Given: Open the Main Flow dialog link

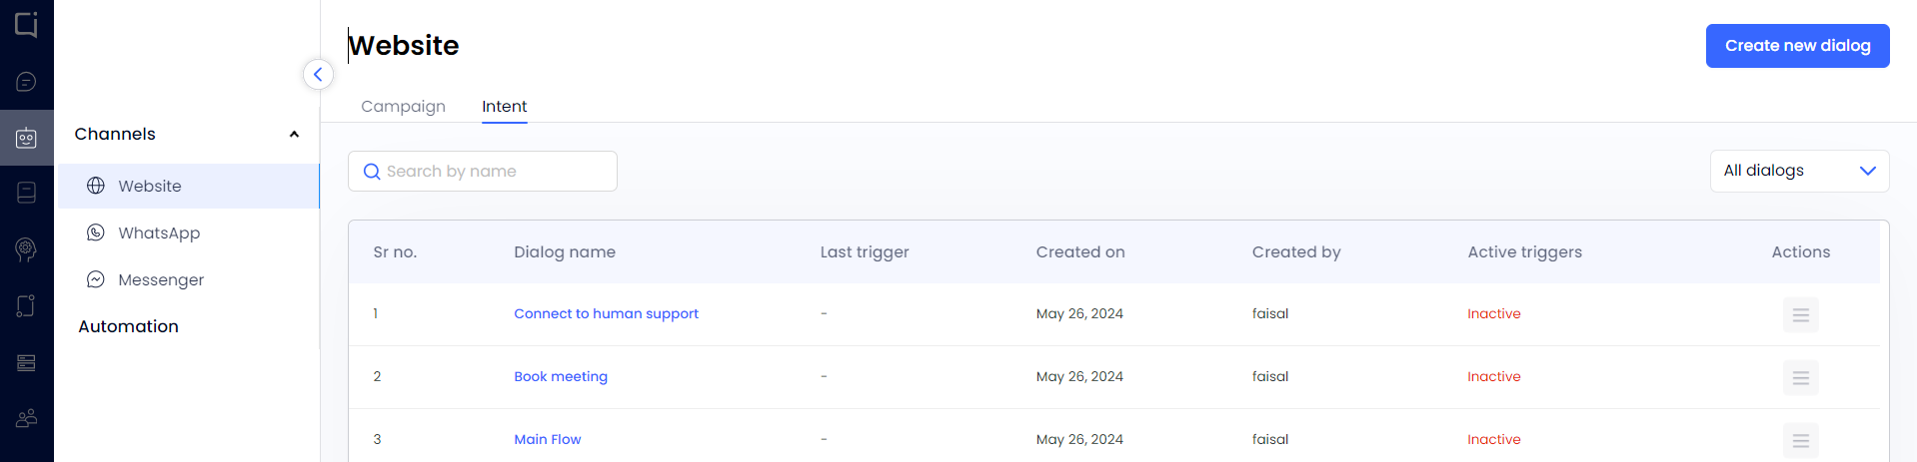Looking at the screenshot, I should 547,439.
